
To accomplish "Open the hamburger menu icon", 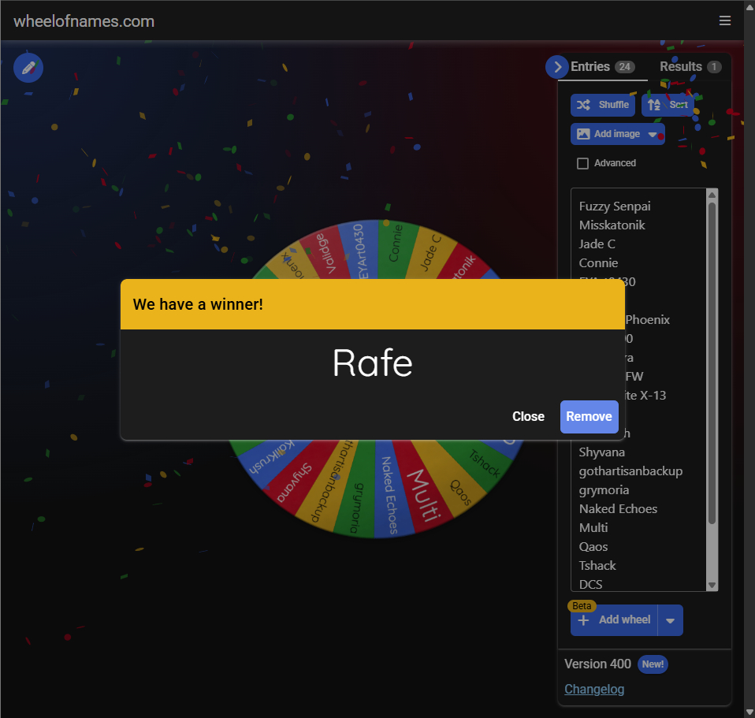I will 725,21.
